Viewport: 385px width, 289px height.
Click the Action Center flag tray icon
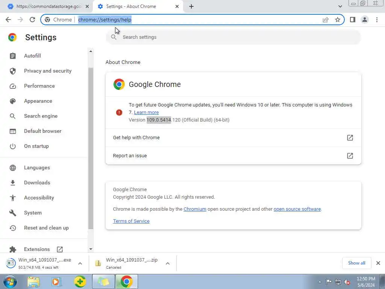tap(329, 281)
